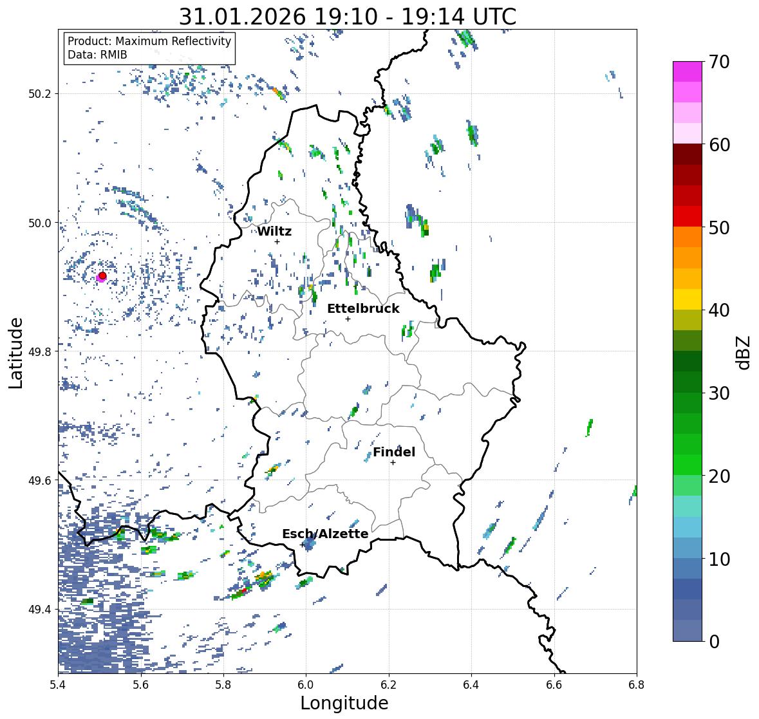The height and width of the screenshot is (719, 759).
Task: Click the title "31.01.2026 19:10 - 19:14 UTC"
Action: click(x=348, y=17)
